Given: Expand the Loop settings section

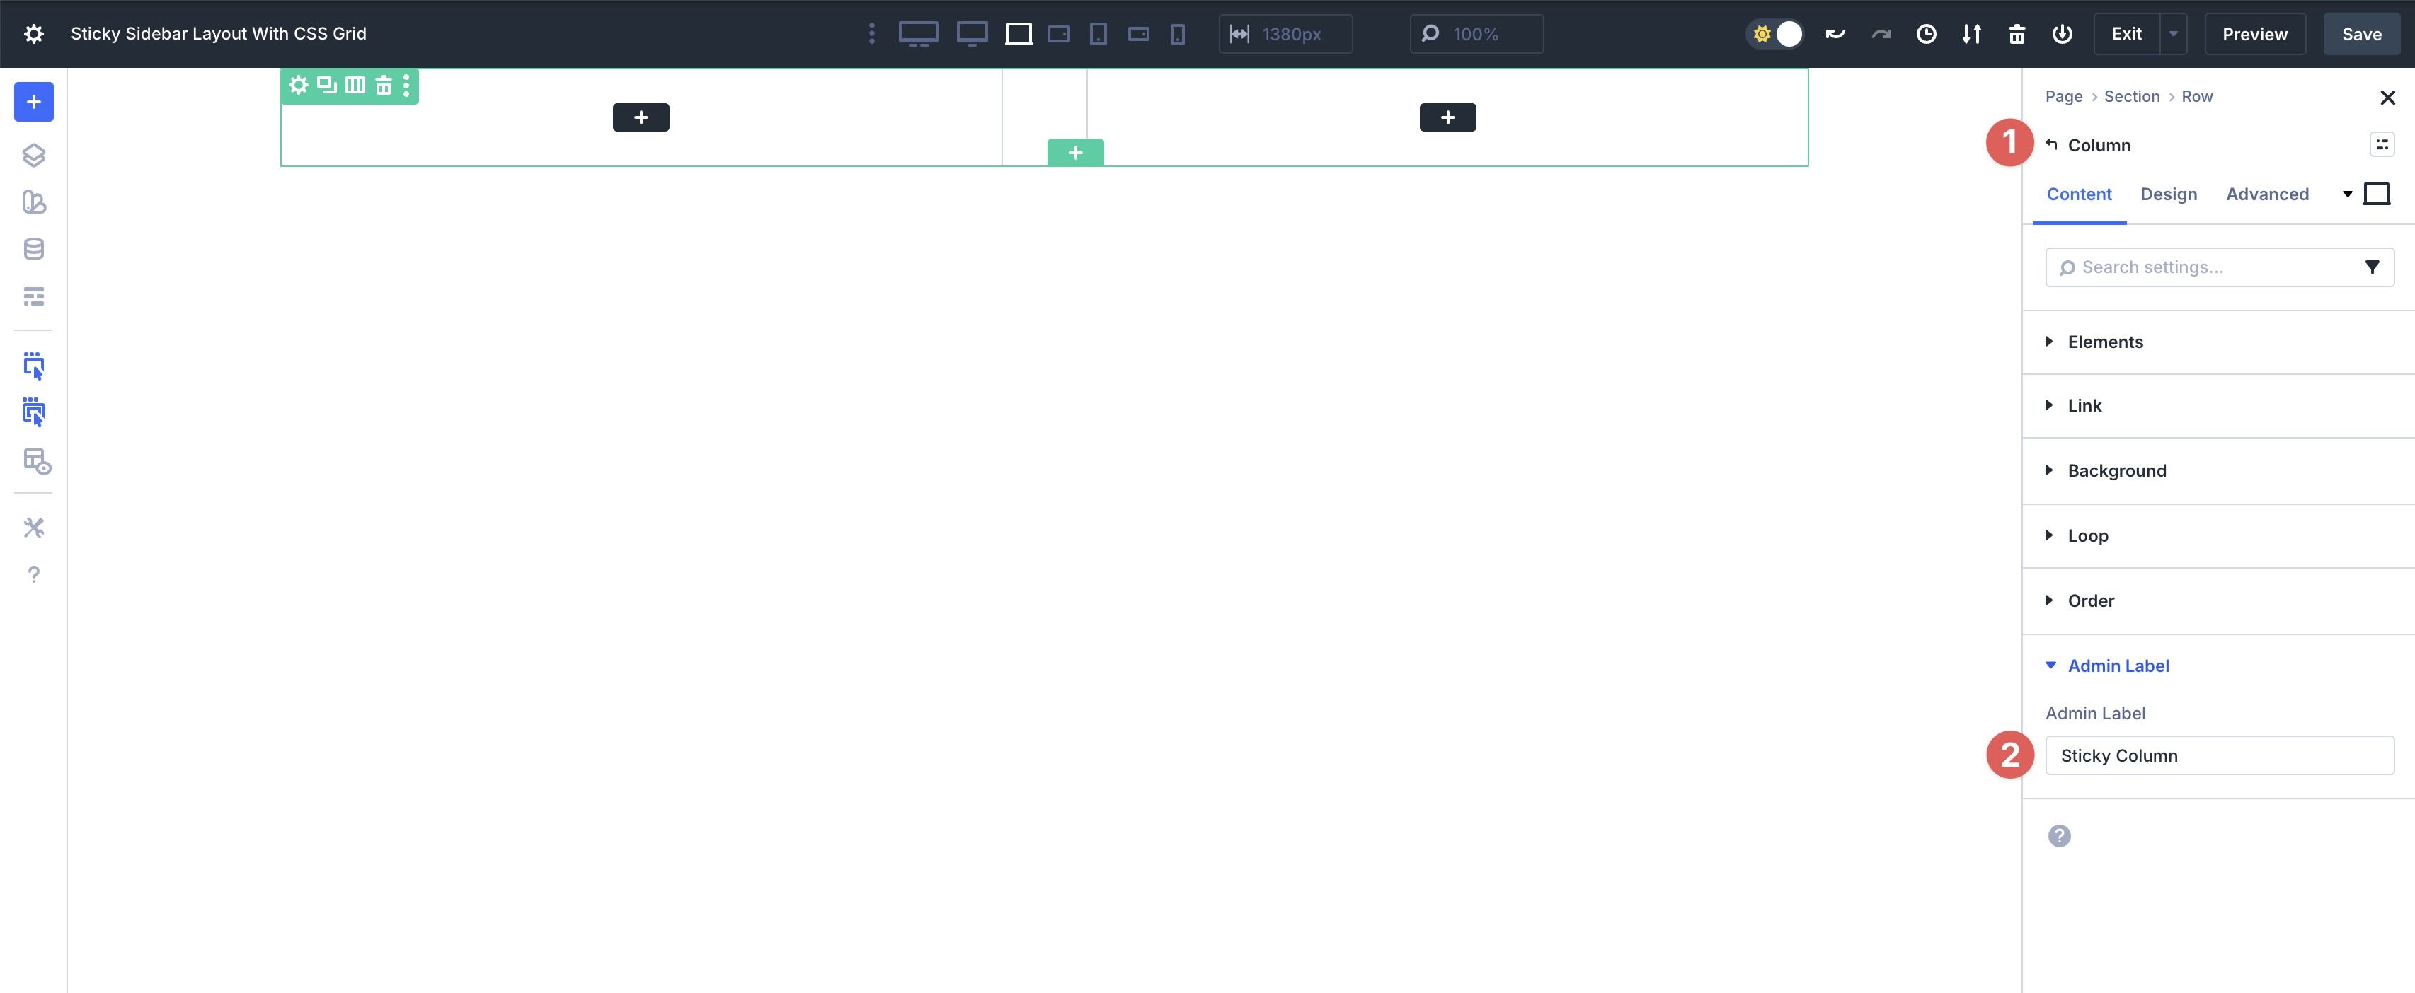Looking at the screenshot, I should tap(2088, 535).
